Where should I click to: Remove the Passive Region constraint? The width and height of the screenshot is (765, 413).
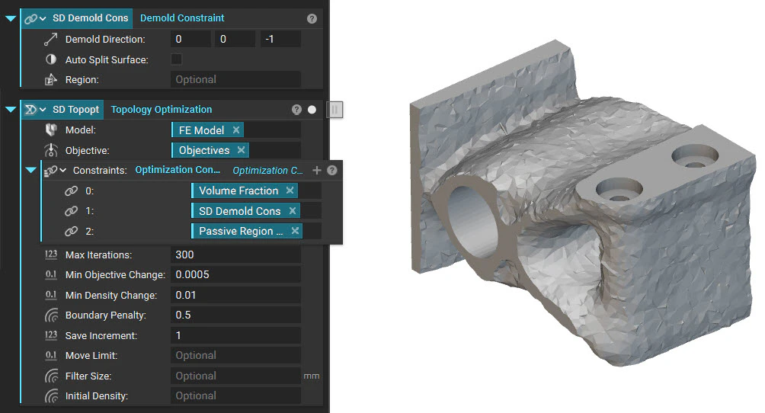(295, 231)
